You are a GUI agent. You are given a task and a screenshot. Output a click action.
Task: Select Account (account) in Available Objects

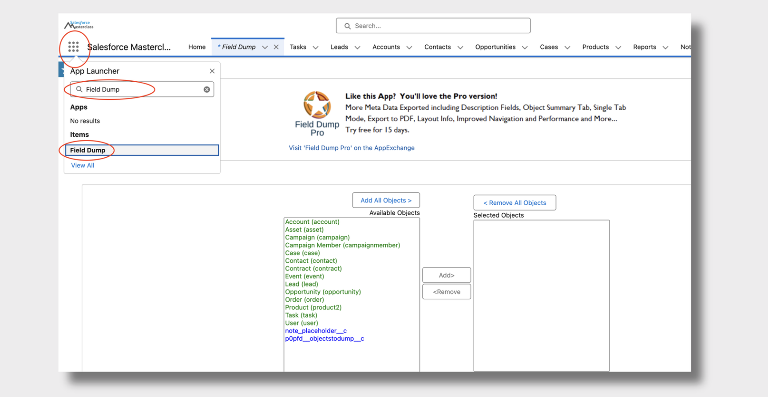(312, 222)
